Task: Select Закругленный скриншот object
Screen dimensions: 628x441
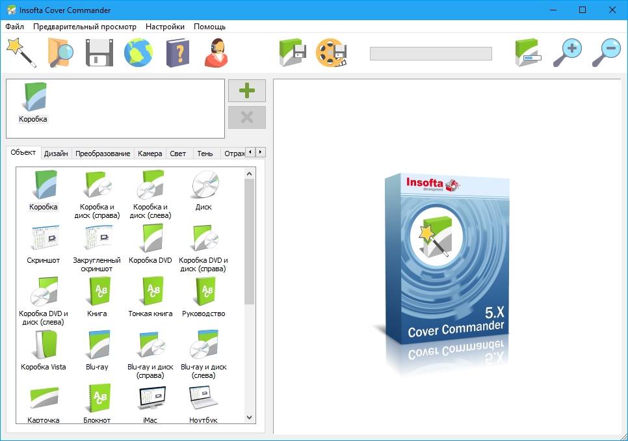Action: [97, 248]
